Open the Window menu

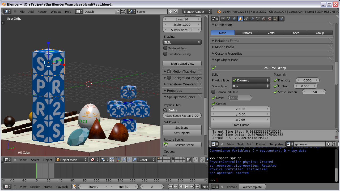[56, 11]
